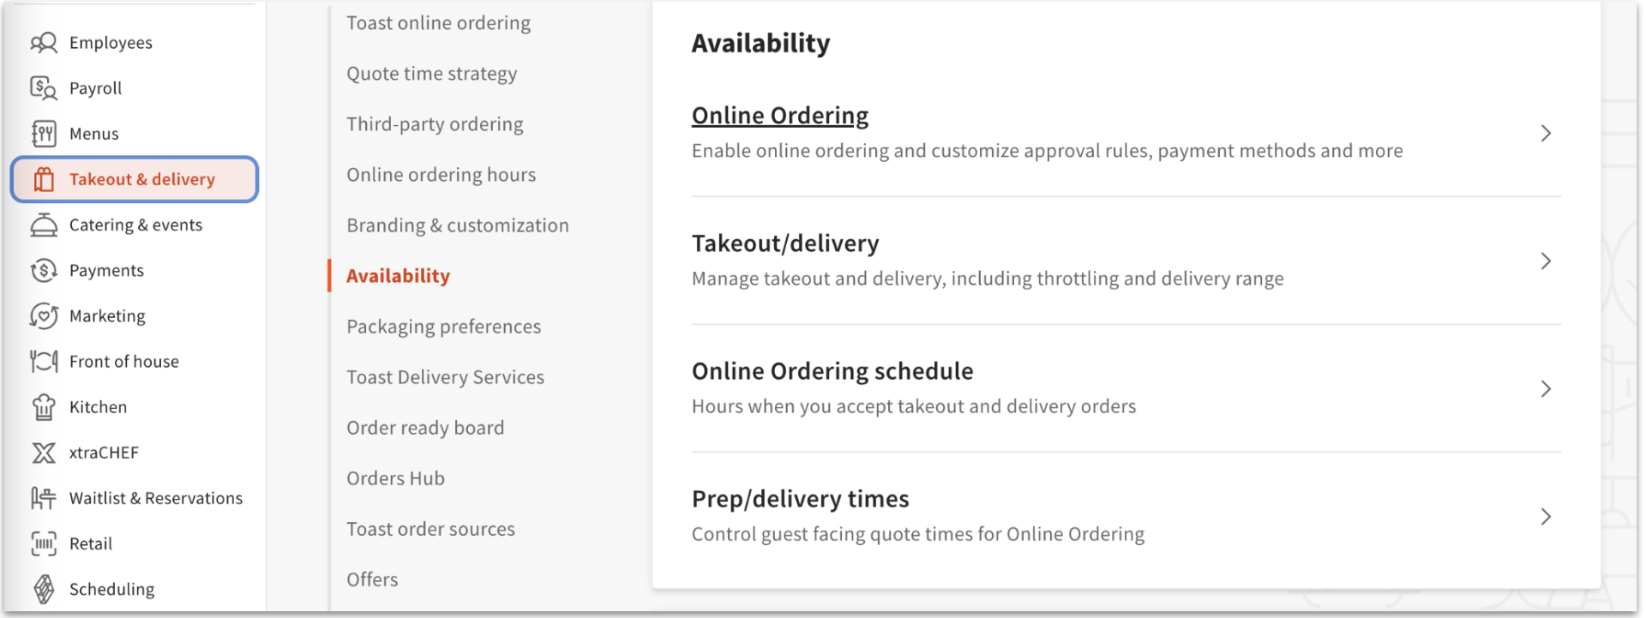Click the Menus fork-and-knife icon

click(44, 134)
